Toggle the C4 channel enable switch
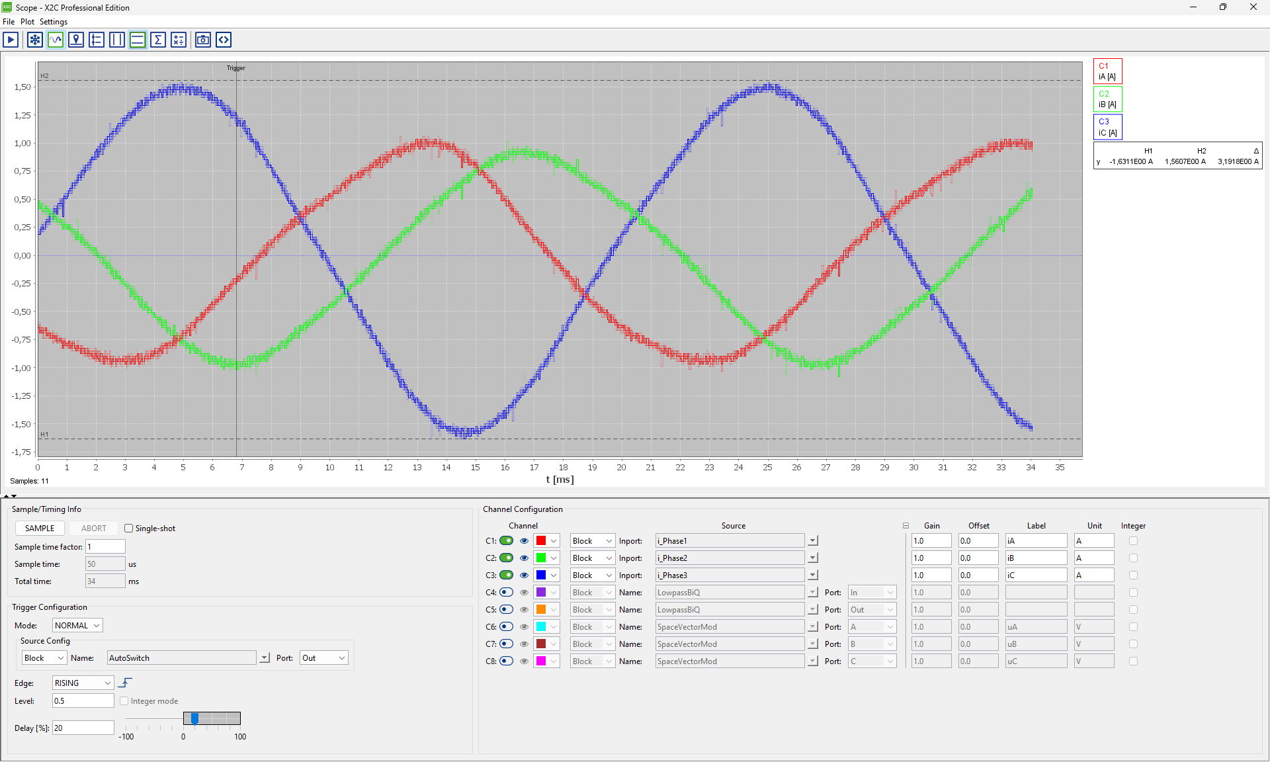 tap(506, 593)
